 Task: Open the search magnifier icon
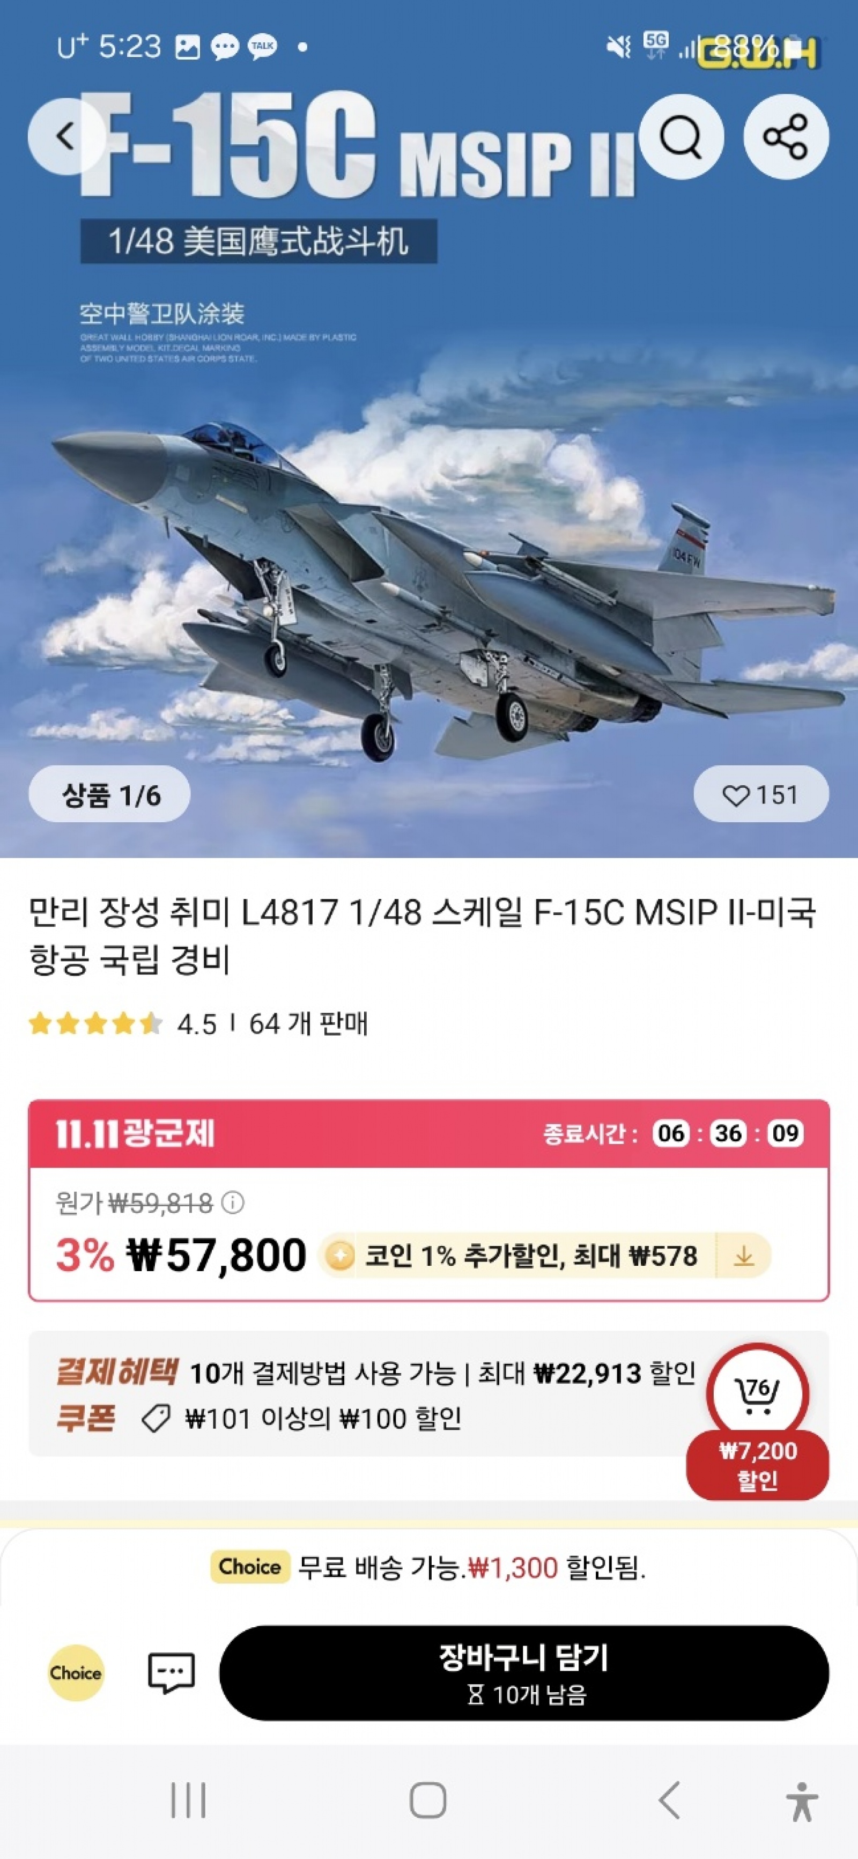pyautogui.click(x=681, y=136)
